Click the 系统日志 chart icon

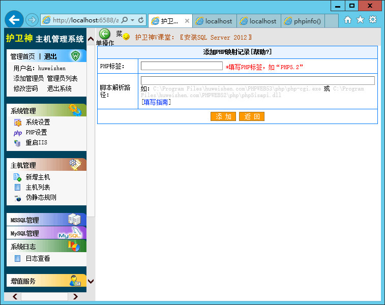pos(74,246)
